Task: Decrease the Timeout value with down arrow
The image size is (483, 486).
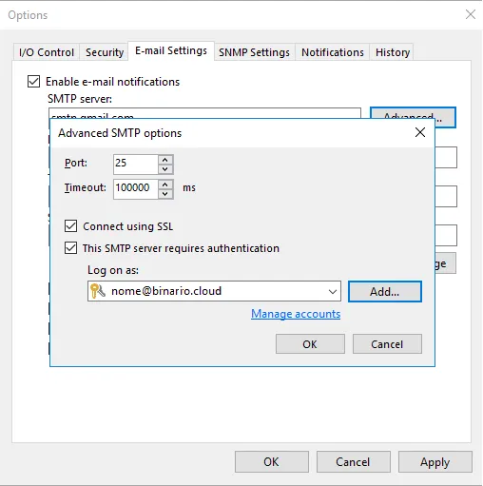Action: click(x=165, y=193)
